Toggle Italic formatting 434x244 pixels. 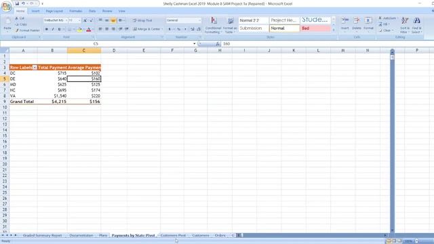tap(53, 29)
